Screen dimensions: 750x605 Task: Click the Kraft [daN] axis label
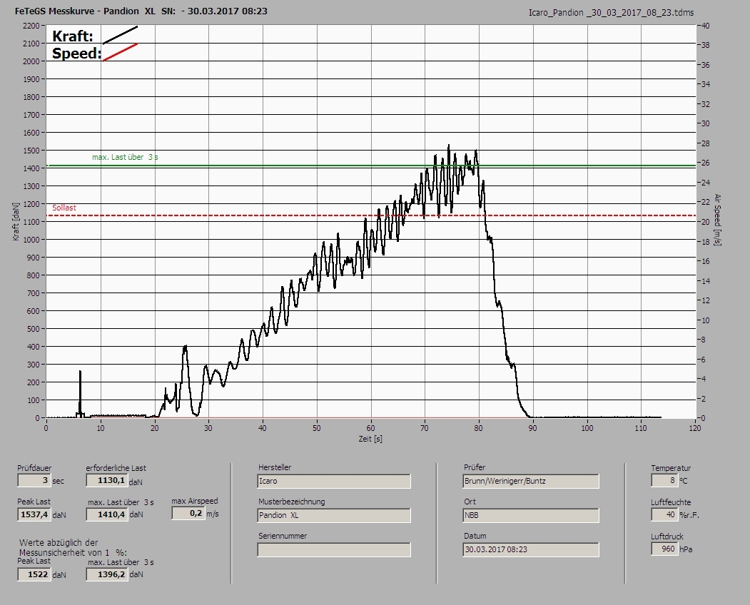coord(16,221)
